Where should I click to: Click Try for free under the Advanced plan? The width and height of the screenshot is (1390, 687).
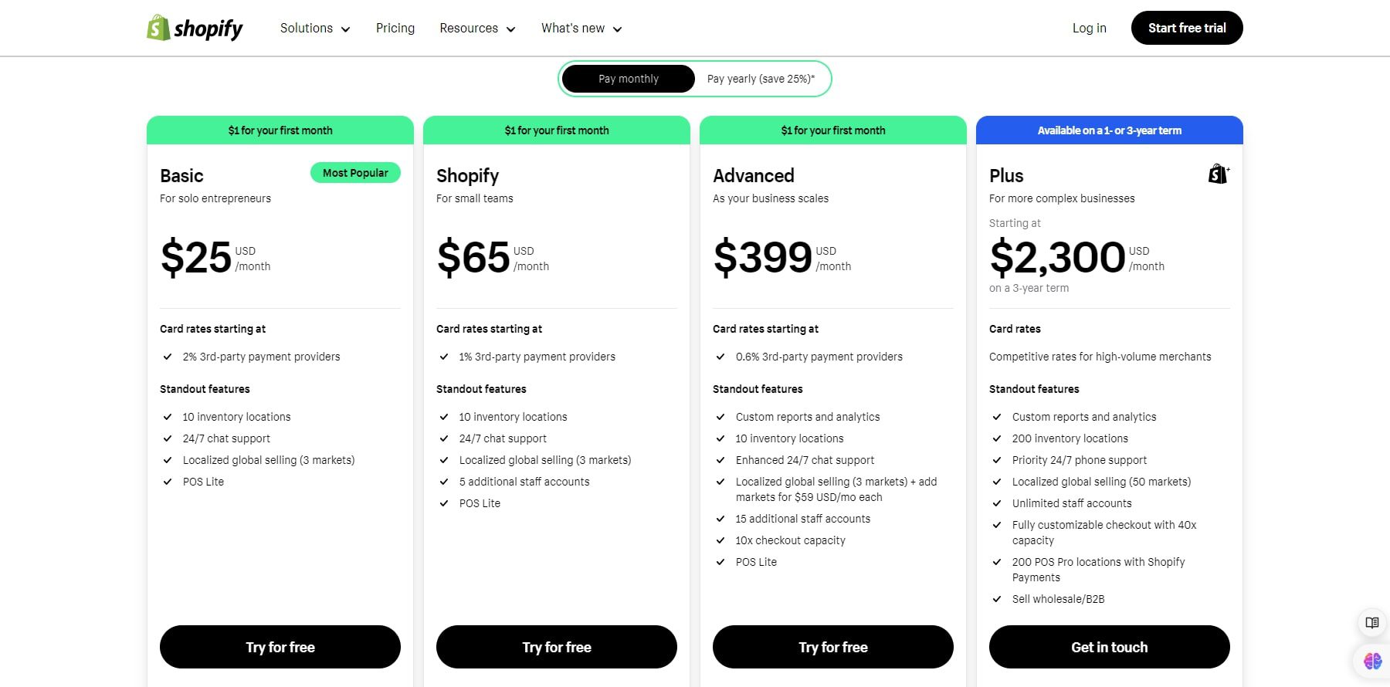[832, 647]
